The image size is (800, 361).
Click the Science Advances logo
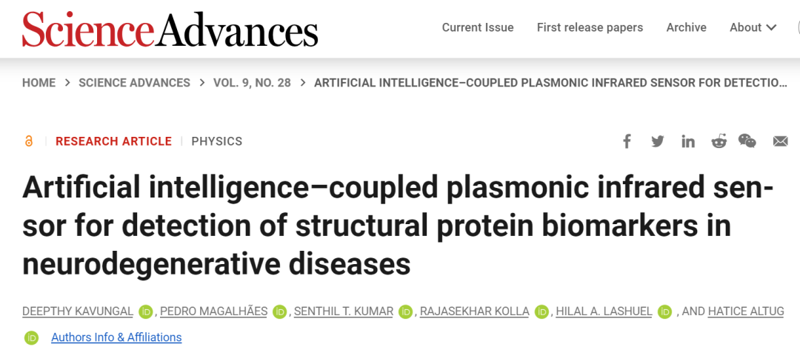170,30
